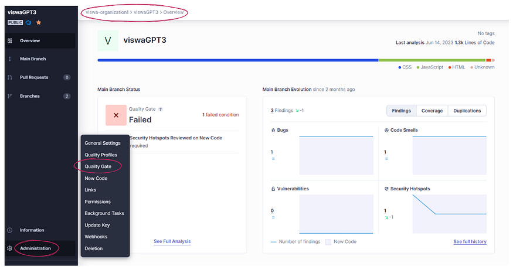This screenshot has width=513, height=270.
Task: Select New Code from the popup menu
Action: (x=96, y=178)
